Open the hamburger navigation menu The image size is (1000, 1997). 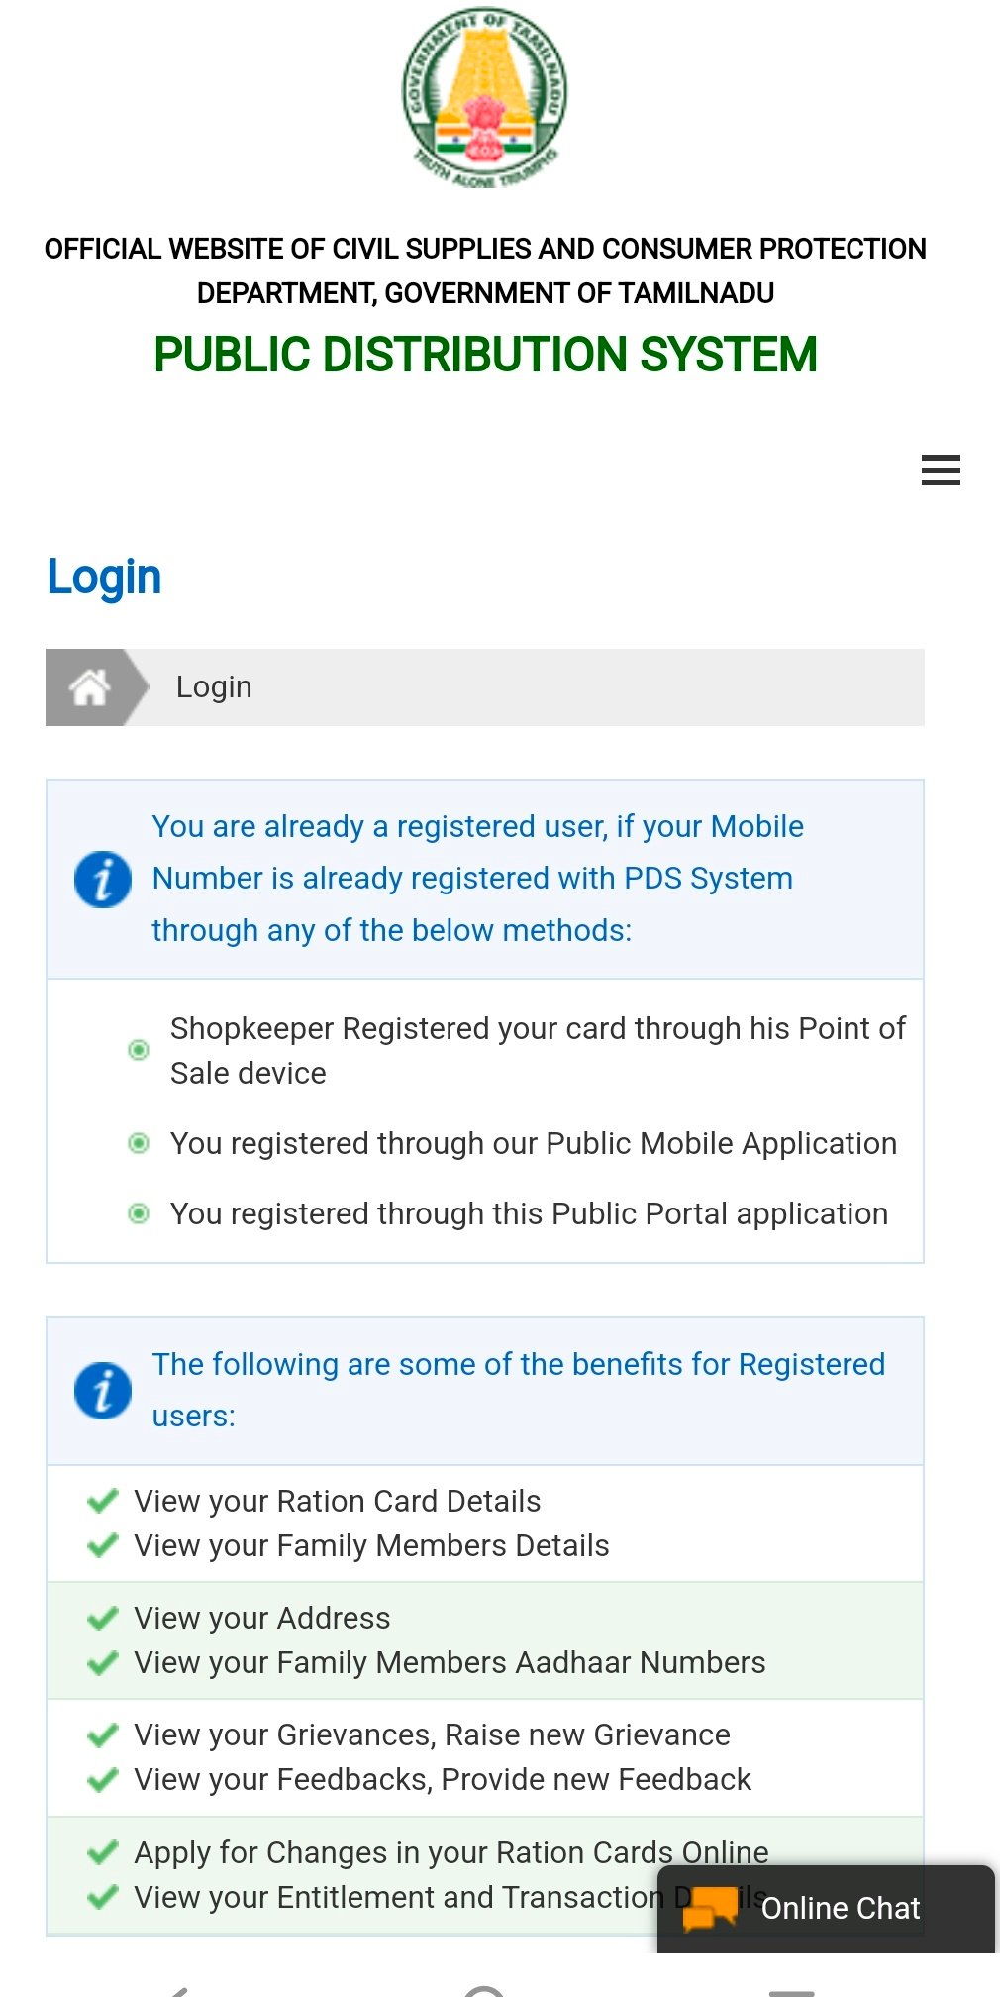[x=940, y=470]
